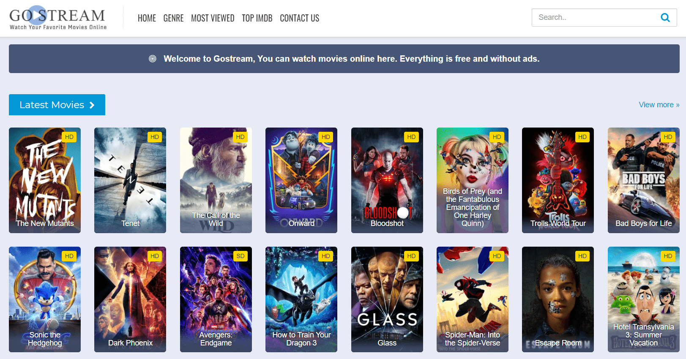Select the Trolls World Tour poster

coord(558,180)
